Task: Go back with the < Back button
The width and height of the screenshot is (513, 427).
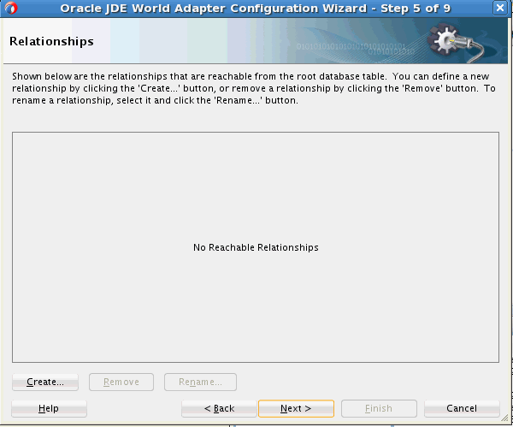Action: click(219, 408)
